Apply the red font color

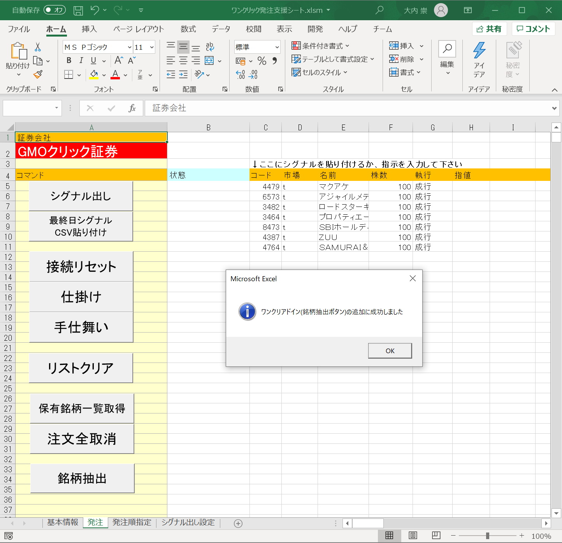(x=115, y=74)
